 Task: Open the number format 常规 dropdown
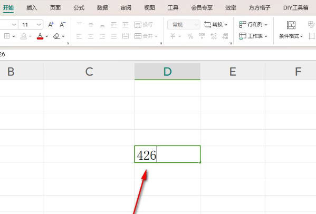click(x=184, y=25)
